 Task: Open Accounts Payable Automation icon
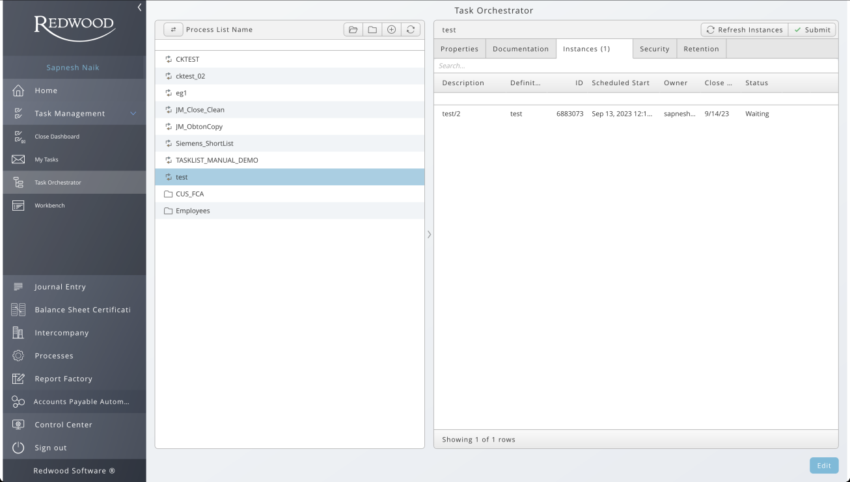coord(18,402)
